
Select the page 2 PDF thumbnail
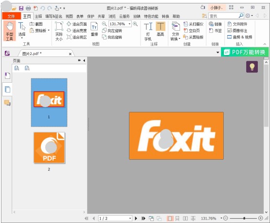coord(49,148)
